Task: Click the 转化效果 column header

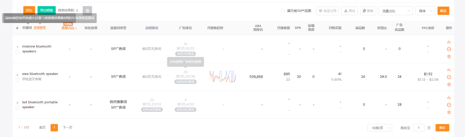Action: coord(91,28)
